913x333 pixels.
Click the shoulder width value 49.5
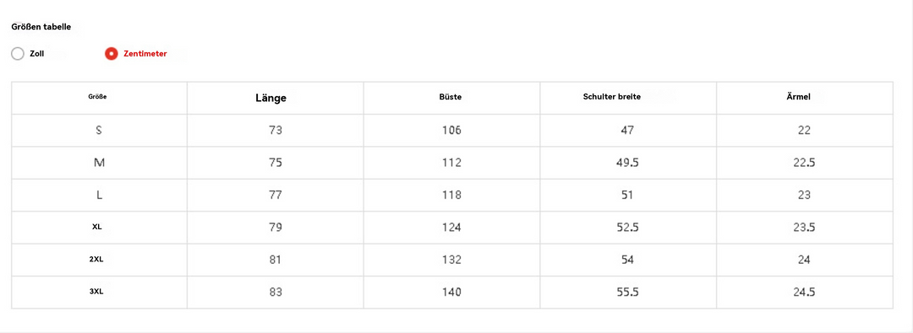[627, 163]
